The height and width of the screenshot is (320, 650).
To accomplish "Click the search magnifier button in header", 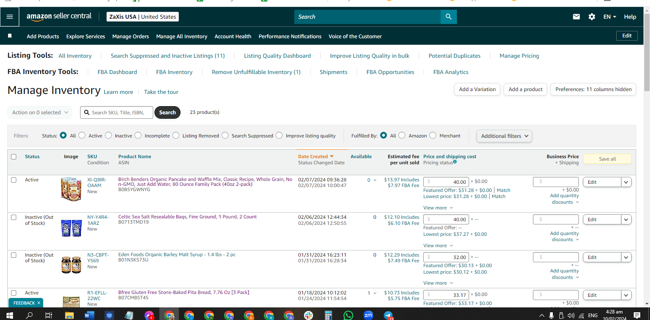I will pyautogui.click(x=448, y=17).
